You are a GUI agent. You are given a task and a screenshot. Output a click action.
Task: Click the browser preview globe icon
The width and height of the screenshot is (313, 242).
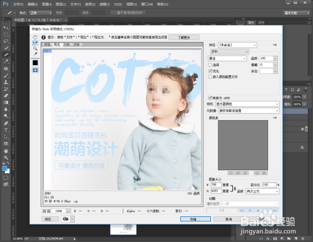click(66, 219)
